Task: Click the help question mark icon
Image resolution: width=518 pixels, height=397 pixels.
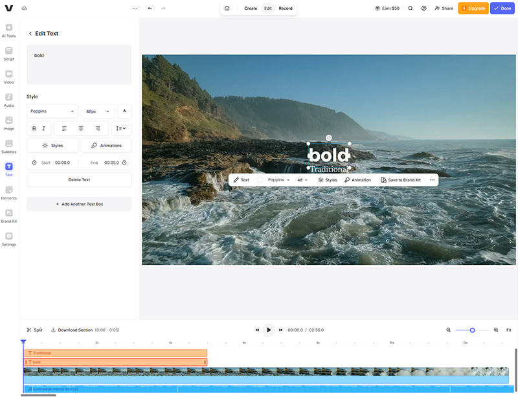Action: 423,8
